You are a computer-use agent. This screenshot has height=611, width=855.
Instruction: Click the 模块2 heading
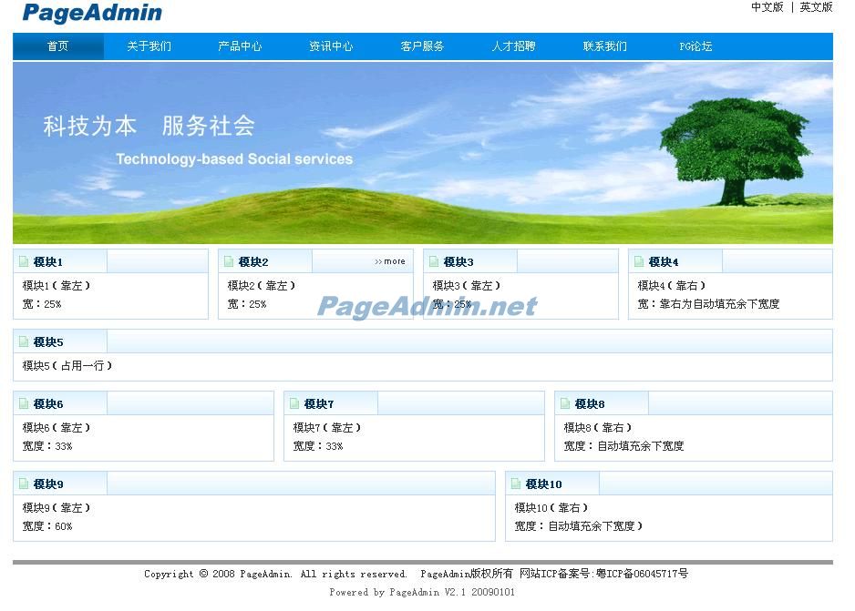pyautogui.click(x=253, y=262)
